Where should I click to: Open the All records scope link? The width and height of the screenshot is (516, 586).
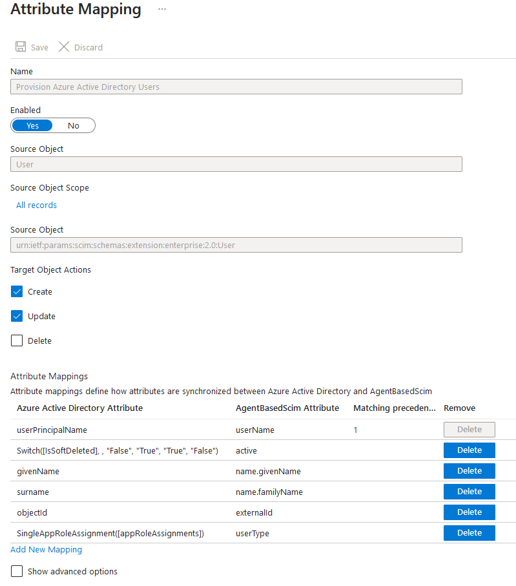tap(36, 205)
